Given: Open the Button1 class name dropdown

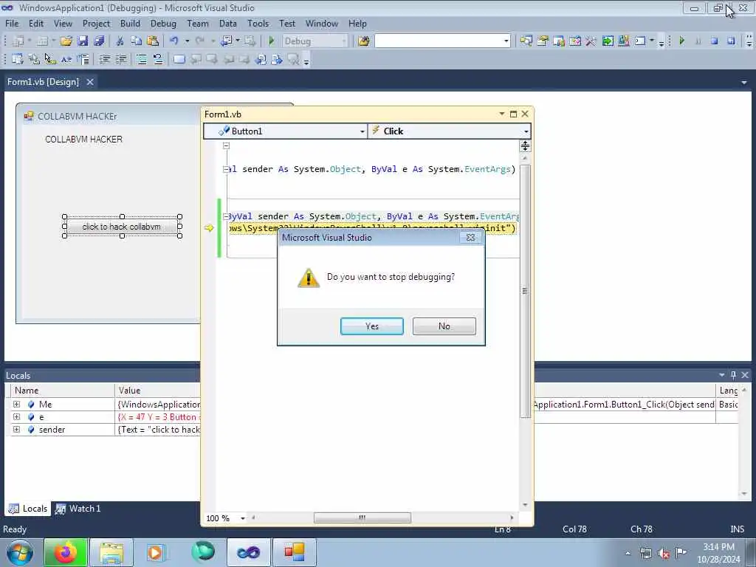Looking at the screenshot, I should 362,131.
